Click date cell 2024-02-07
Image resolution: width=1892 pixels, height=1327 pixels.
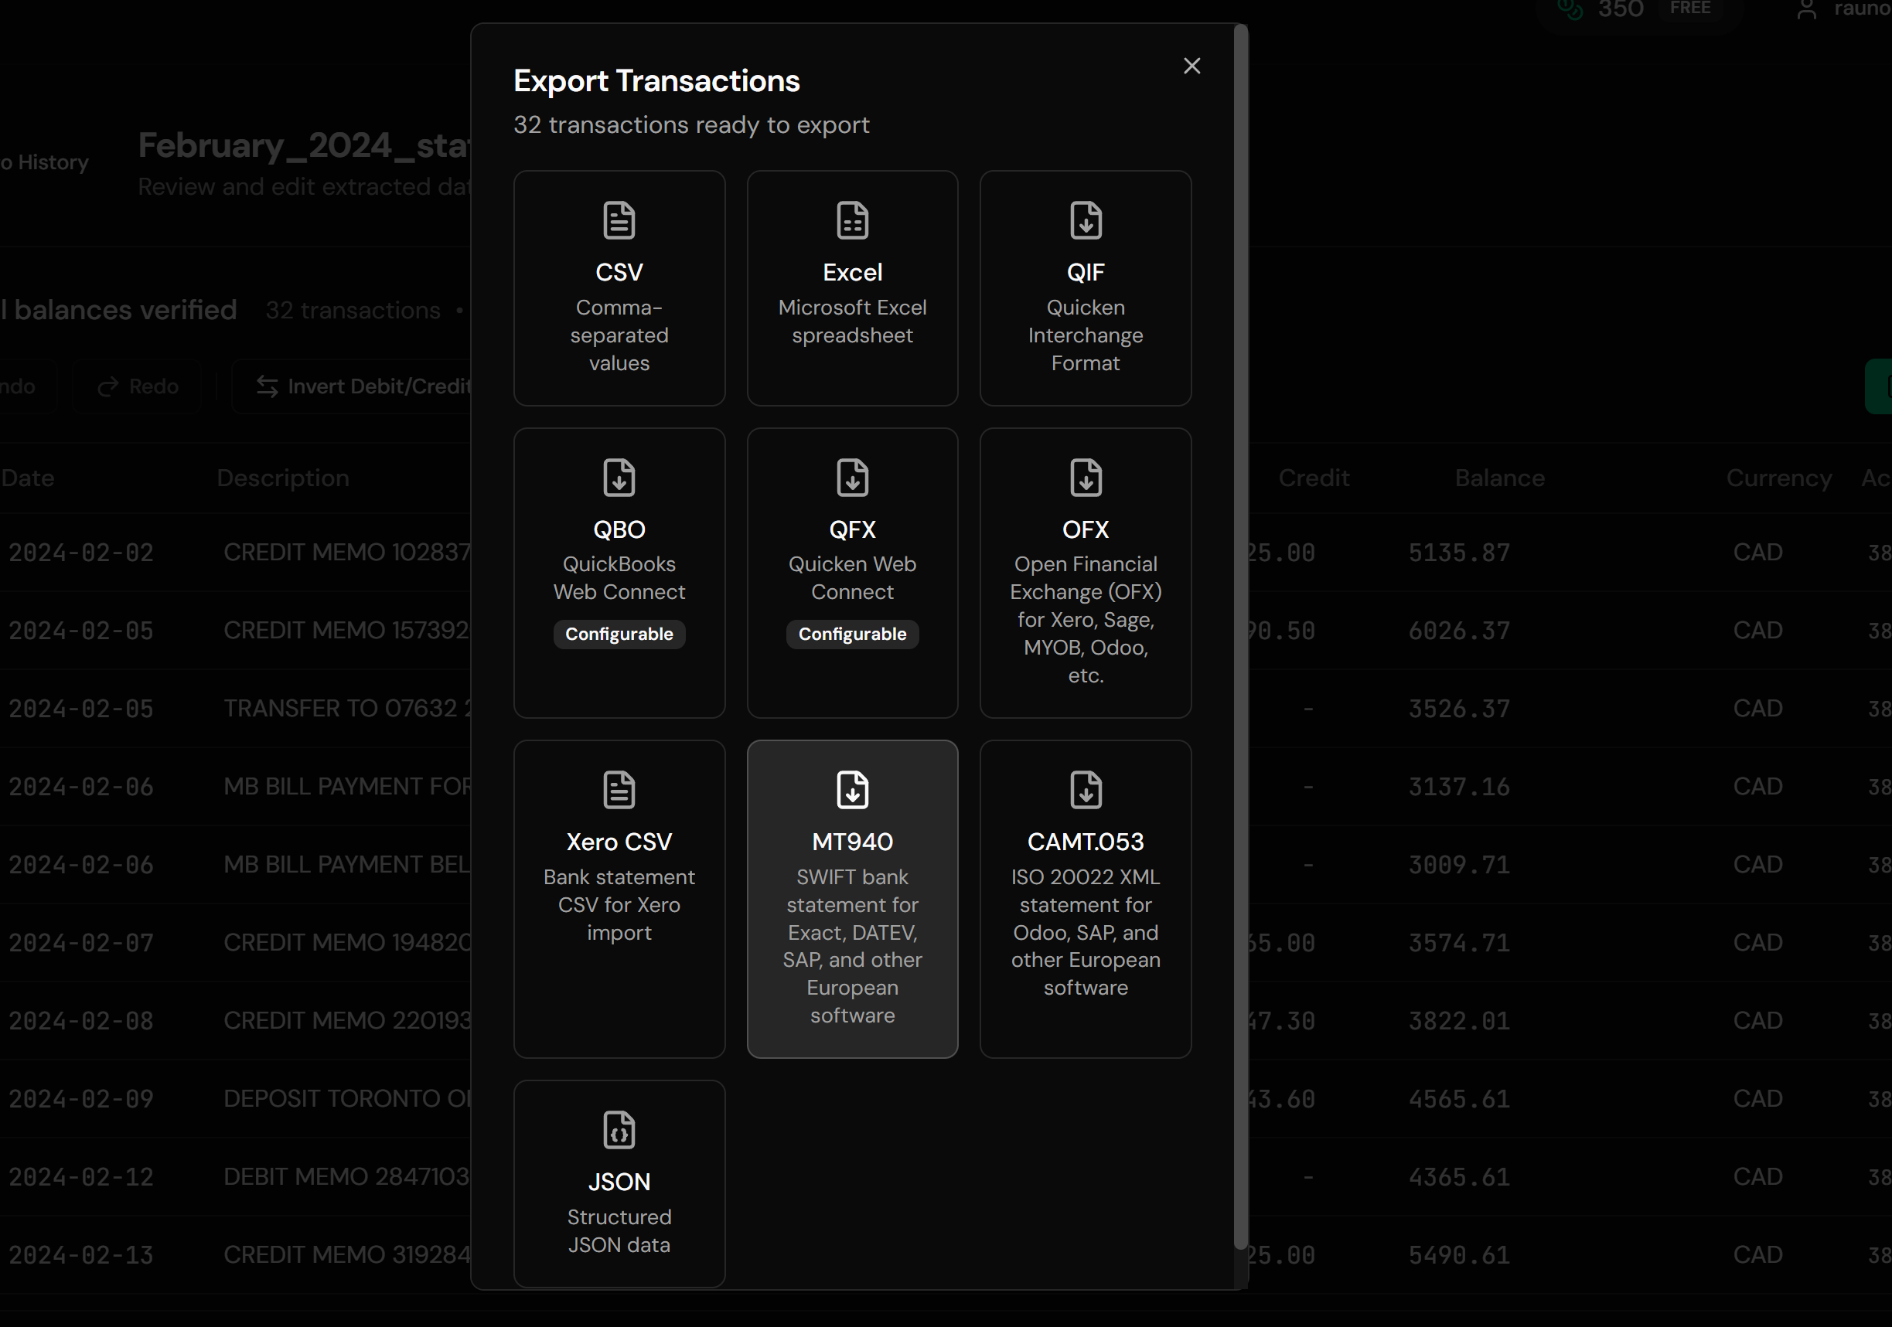(80, 943)
